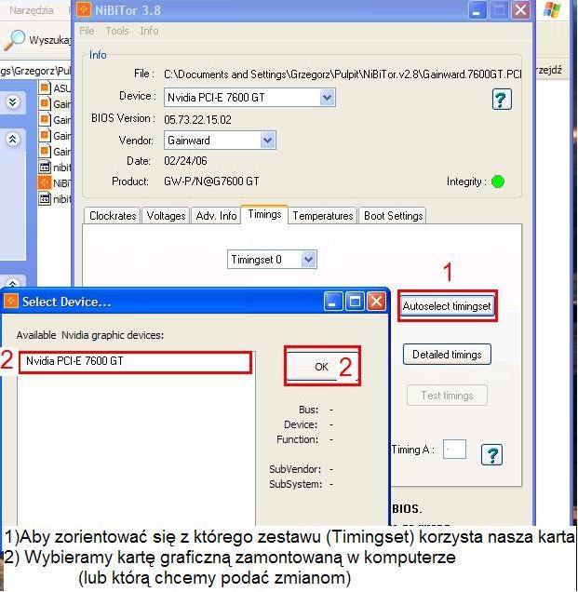Switch to the Boot Settings tab

(393, 216)
